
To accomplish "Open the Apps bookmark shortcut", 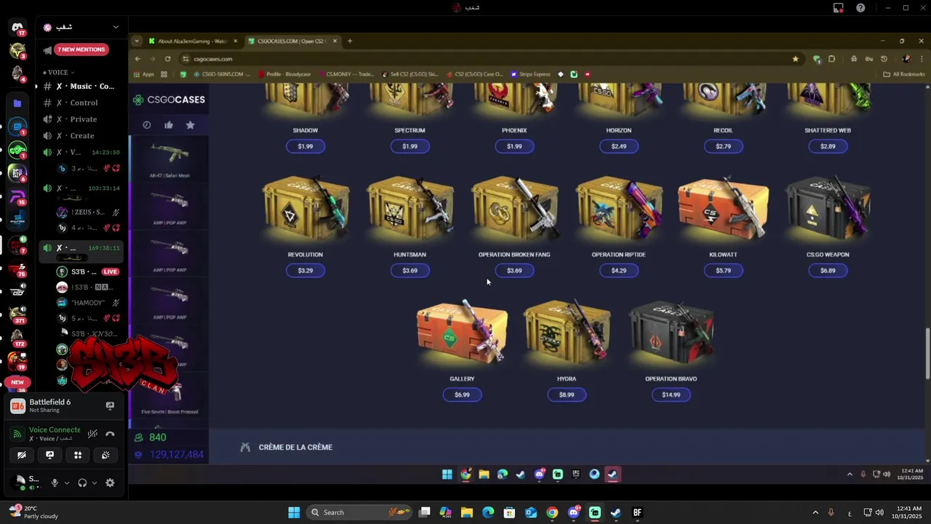I will [x=144, y=74].
